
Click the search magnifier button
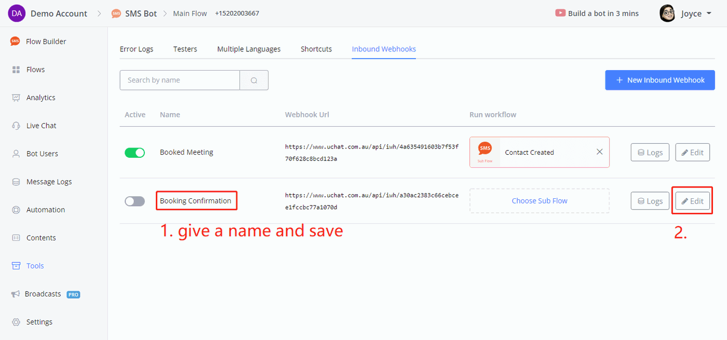point(254,80)
